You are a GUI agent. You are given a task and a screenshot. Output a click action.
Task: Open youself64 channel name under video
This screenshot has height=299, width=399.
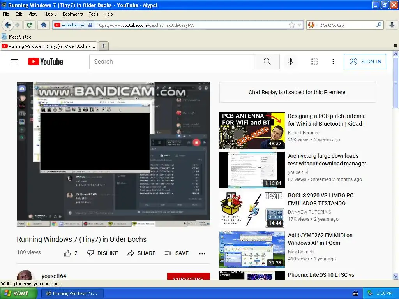pos(54,276)
